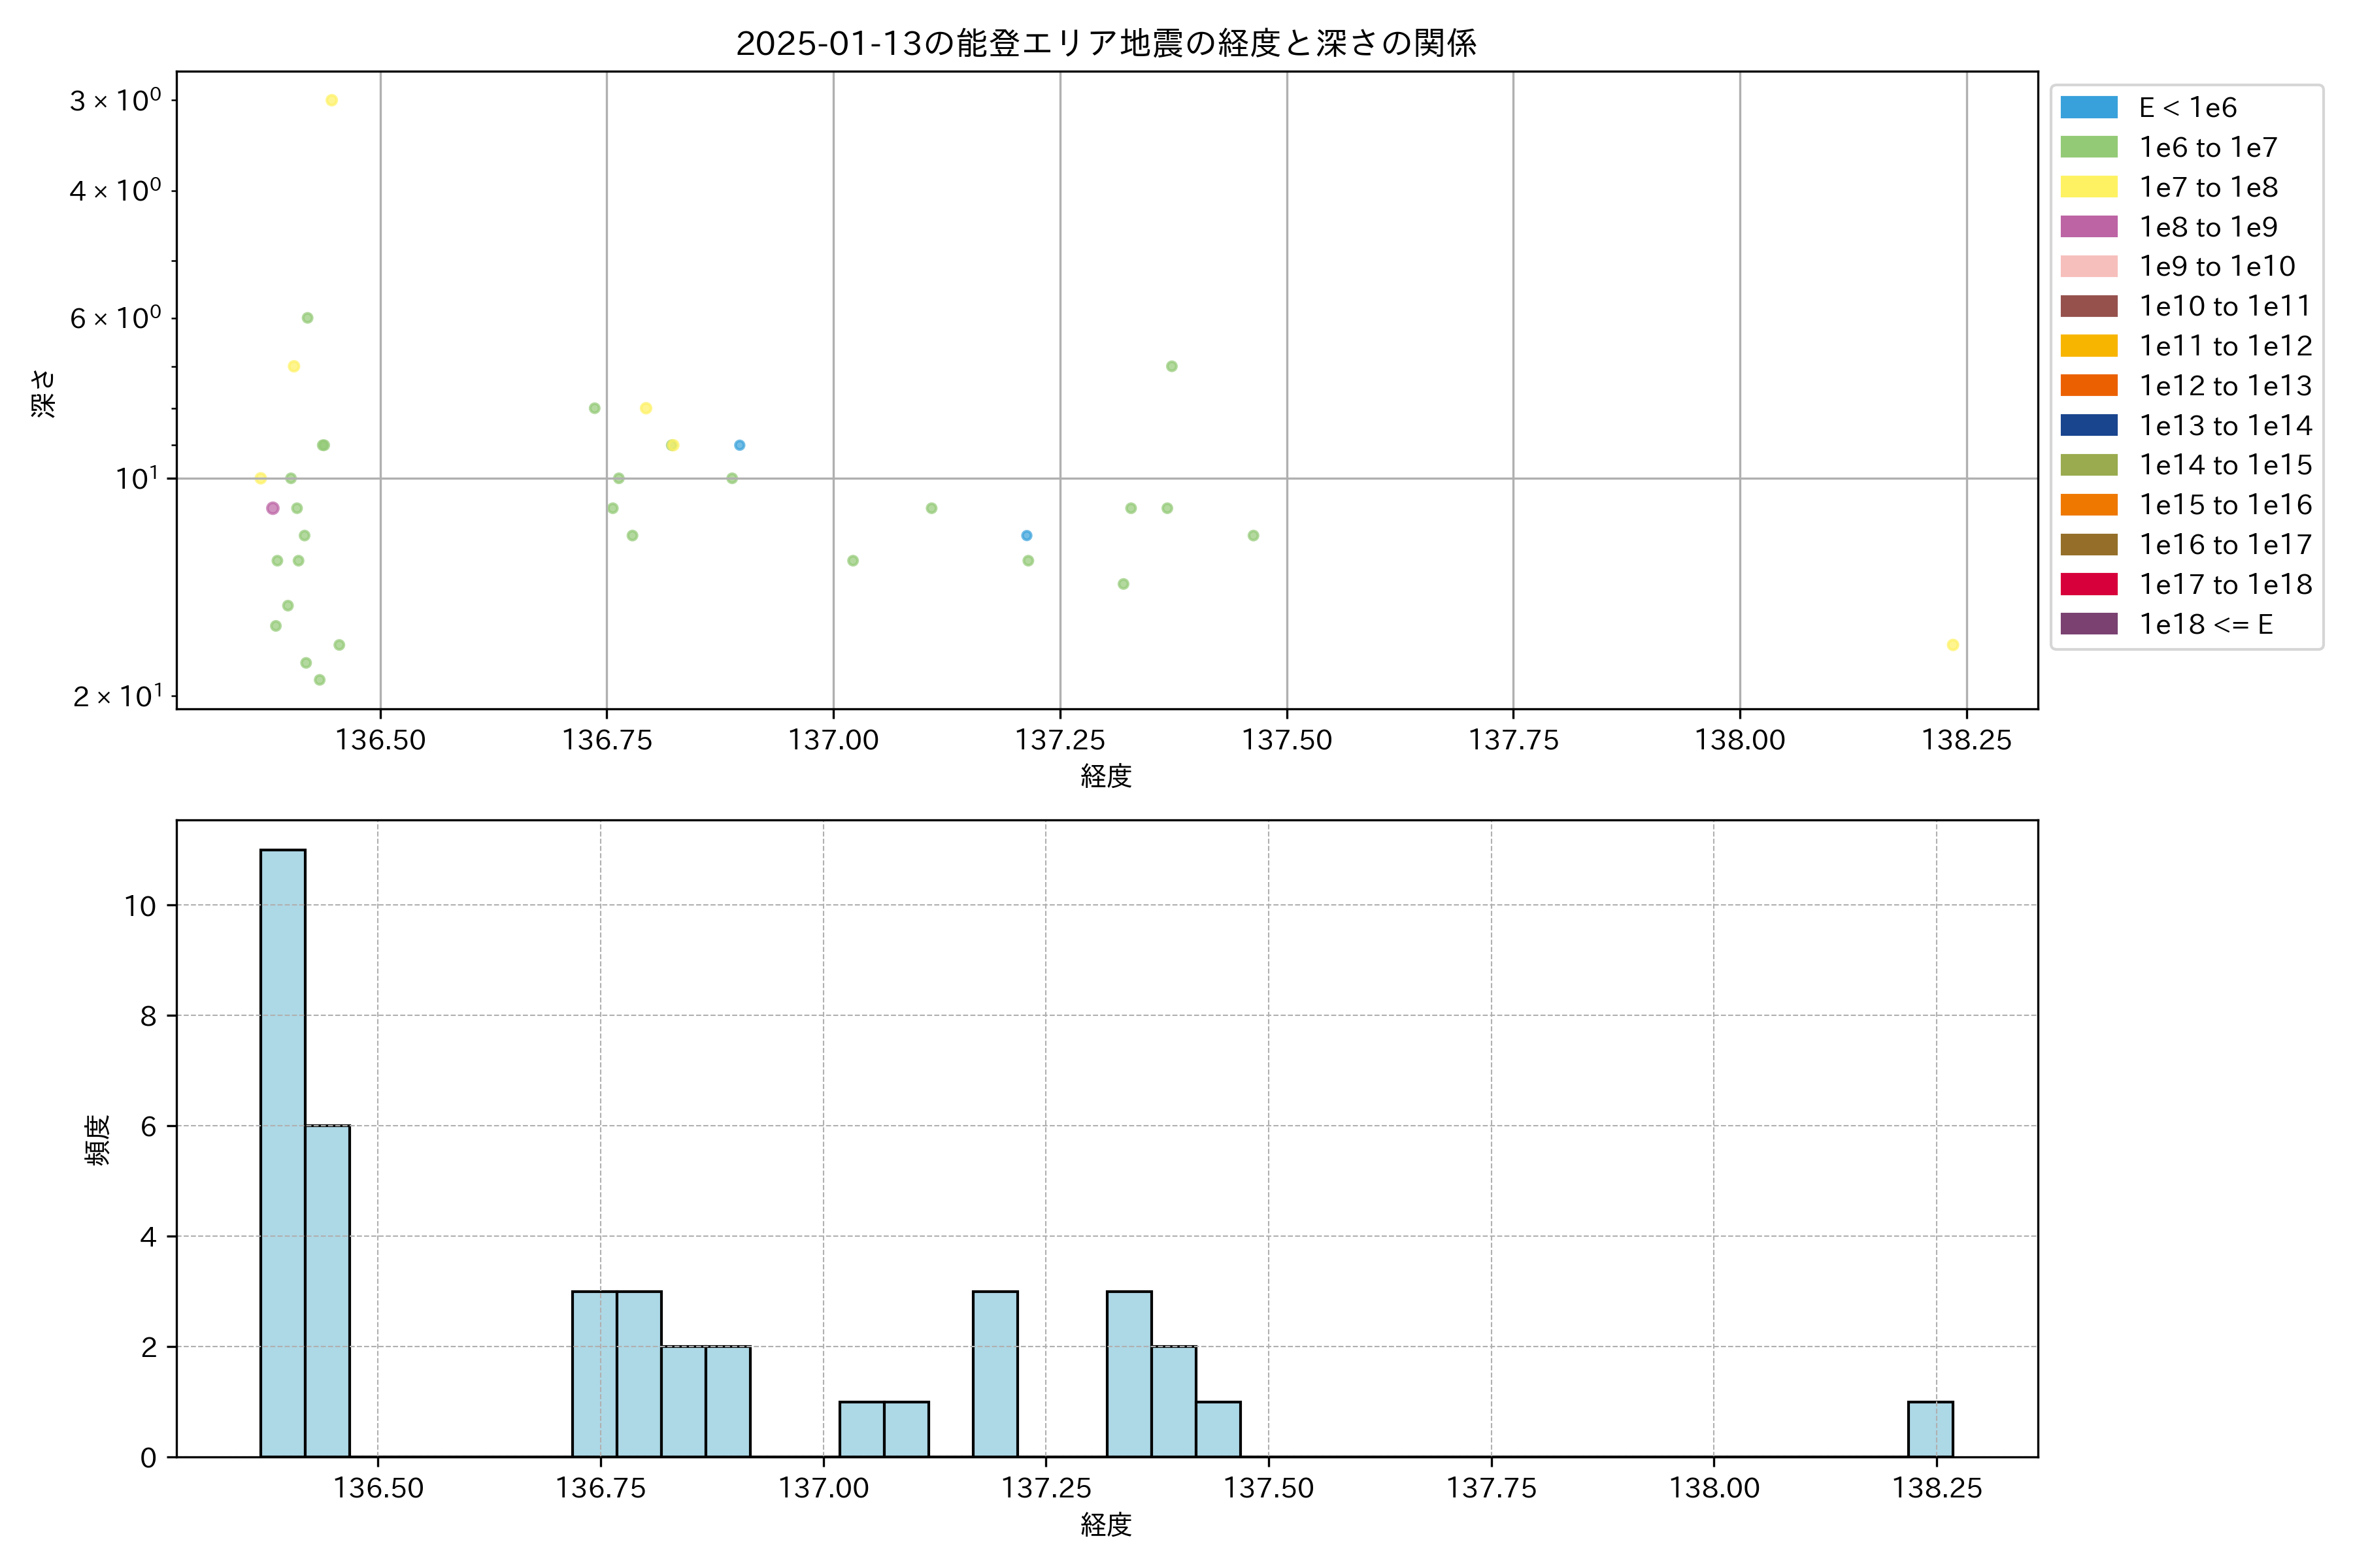Screen dimensions: 2353x1568
Task: Click the red 1e17 to 1e18 legend swatch
Action: tap(2088, 584)
